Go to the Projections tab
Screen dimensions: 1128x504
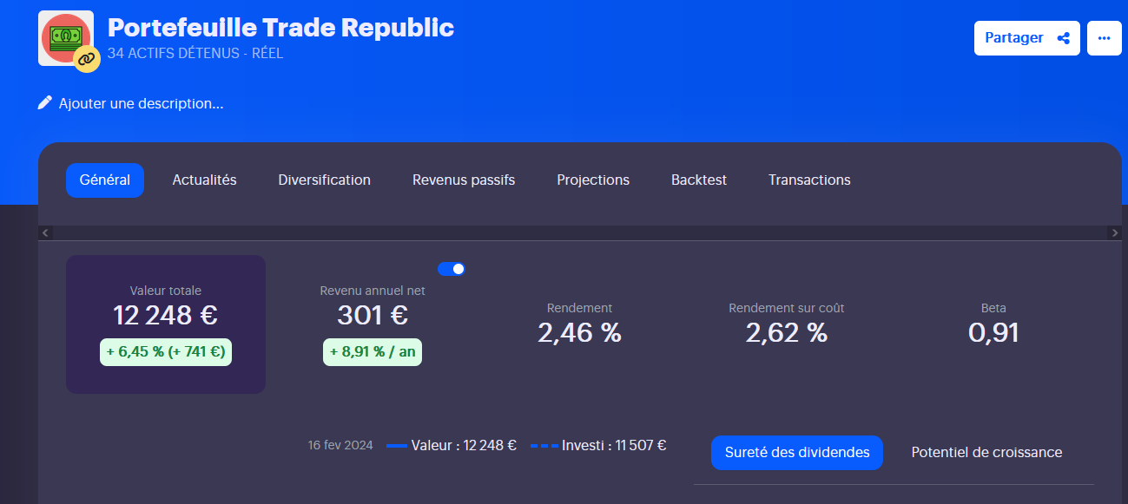coord(593,180)
